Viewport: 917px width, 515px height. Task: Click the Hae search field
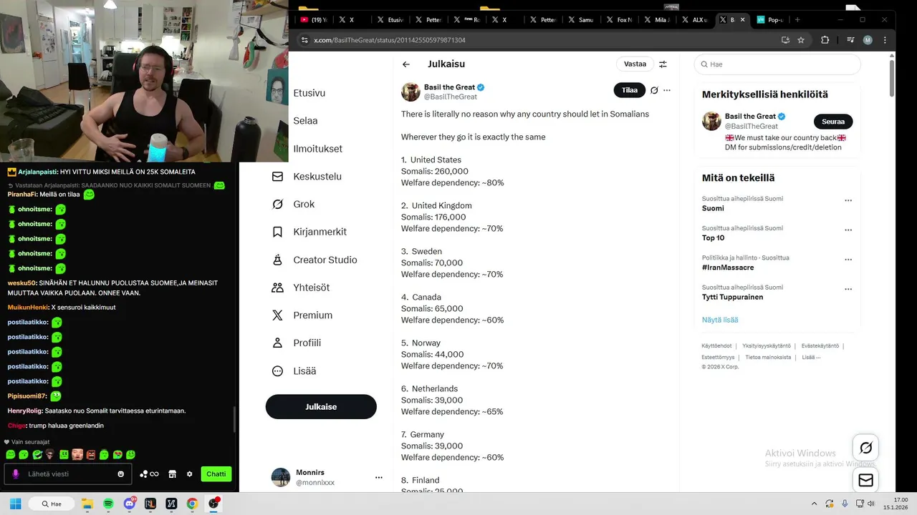(777, 64)
